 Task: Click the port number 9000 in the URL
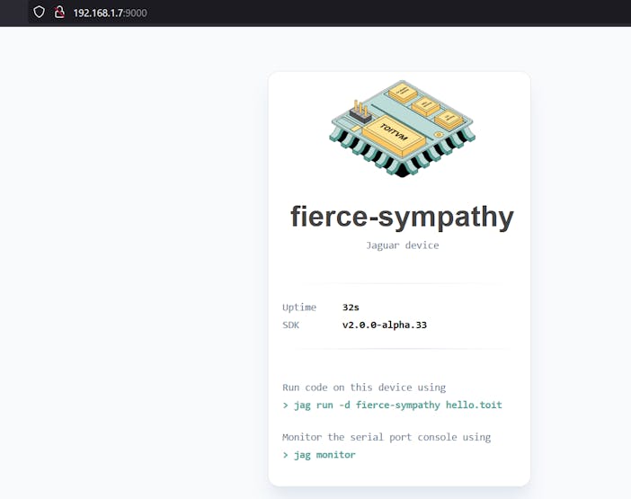click(137, 13)
